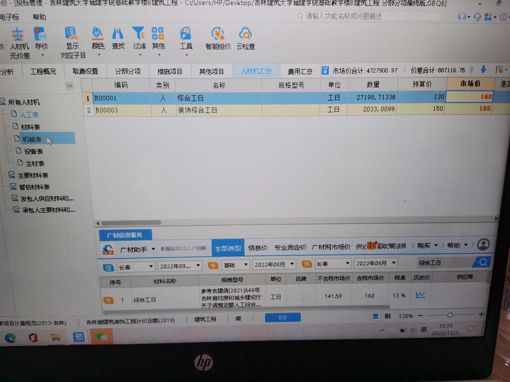
Task: Collapse the left panel with the << button
Action: 70,86
